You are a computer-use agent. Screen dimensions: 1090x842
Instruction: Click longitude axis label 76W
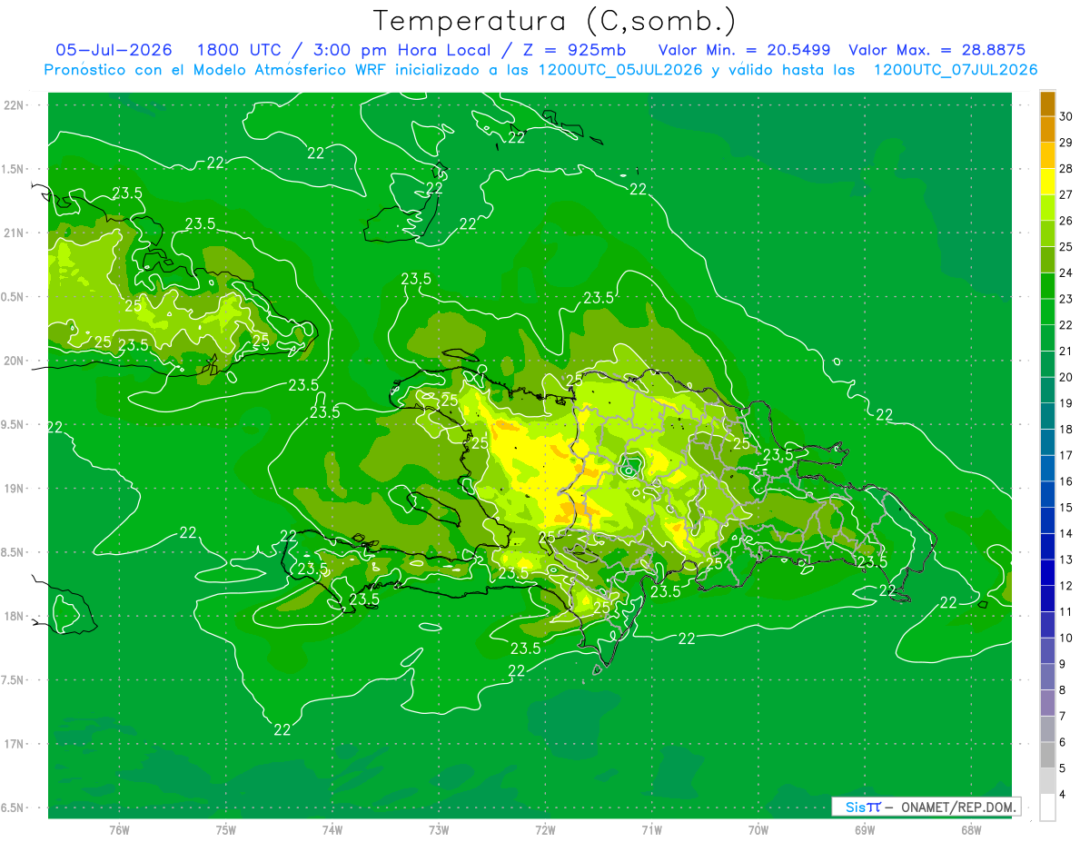coord(119,830)
